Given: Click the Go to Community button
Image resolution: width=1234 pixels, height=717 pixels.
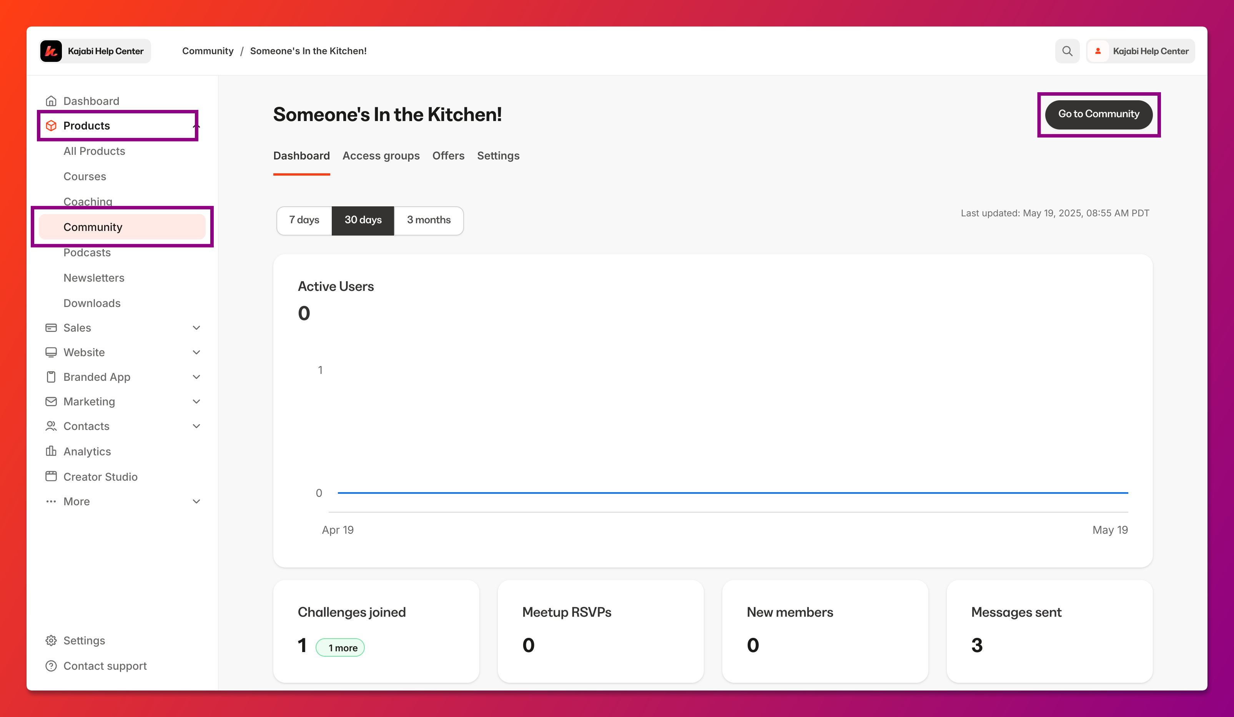Looking at the screenshot, I should (1098, 114).
